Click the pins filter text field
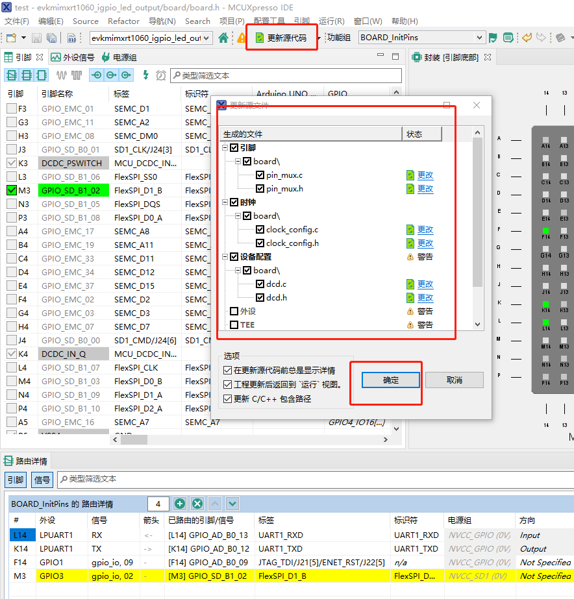 click(286, 76)
